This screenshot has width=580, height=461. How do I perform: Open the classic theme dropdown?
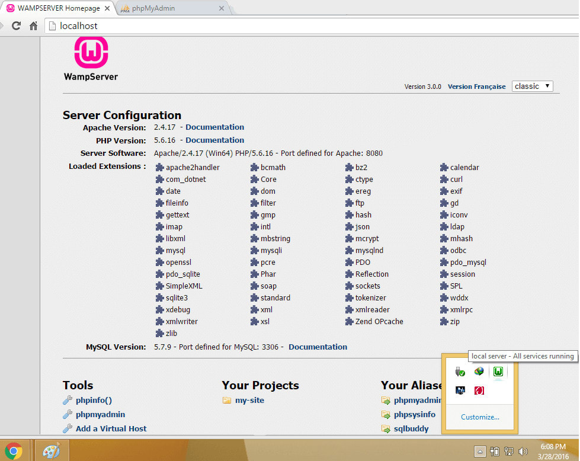532,86
